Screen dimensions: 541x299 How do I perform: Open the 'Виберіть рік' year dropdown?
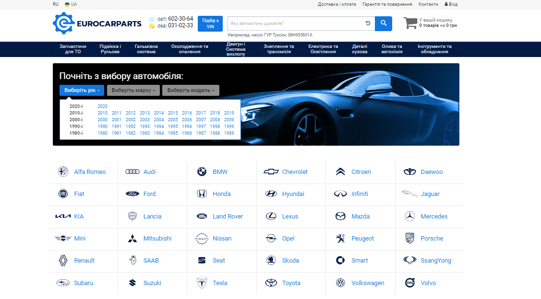[x=82, y=90]
